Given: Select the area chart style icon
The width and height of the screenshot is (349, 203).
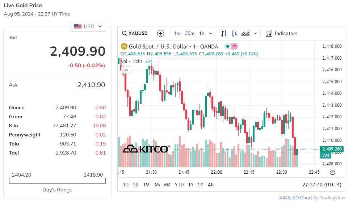Looking at the screenshot, I should point(245,33).
